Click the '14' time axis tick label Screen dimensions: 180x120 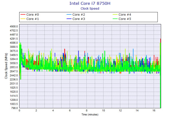coord(137,110)
